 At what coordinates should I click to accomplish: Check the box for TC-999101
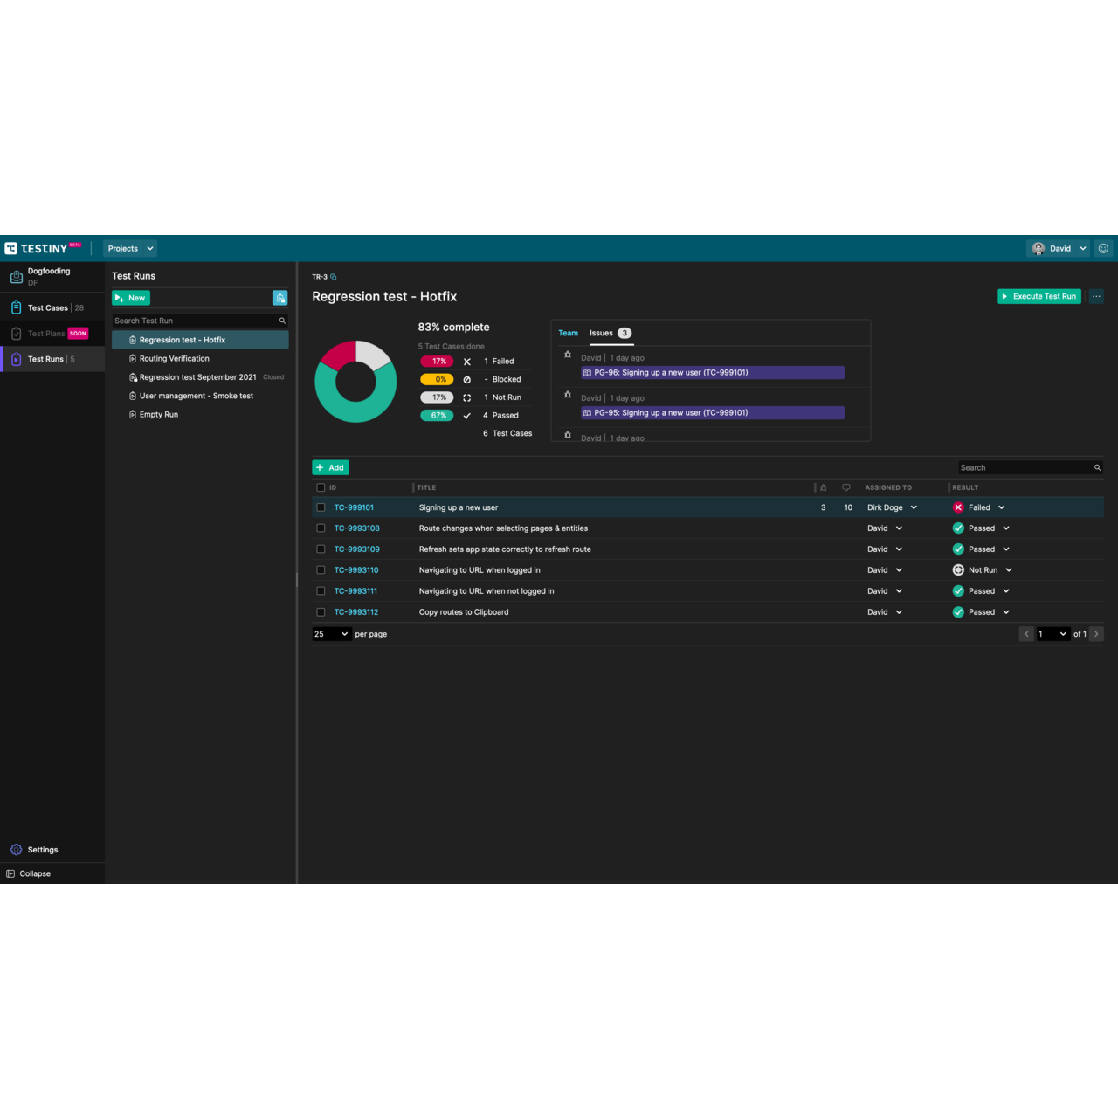(x=321, y=507)
